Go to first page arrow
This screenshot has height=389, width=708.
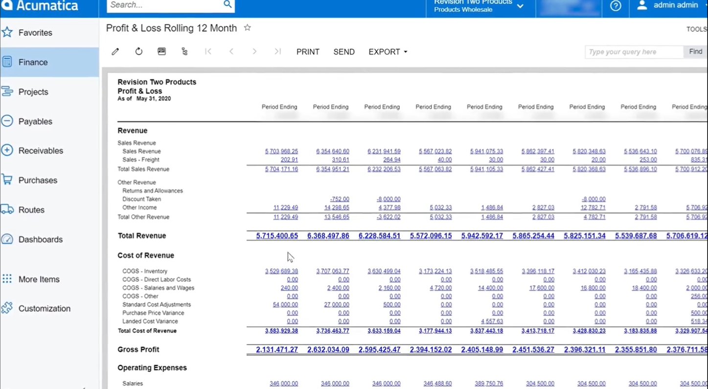208,51
